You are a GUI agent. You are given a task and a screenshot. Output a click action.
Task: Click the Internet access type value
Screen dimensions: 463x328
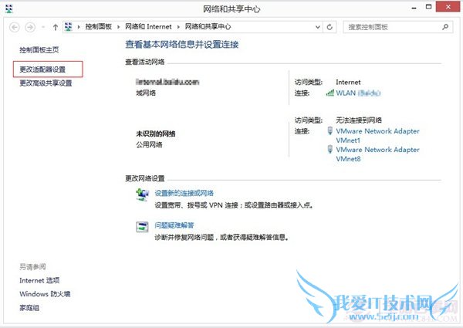pos(348,83)
